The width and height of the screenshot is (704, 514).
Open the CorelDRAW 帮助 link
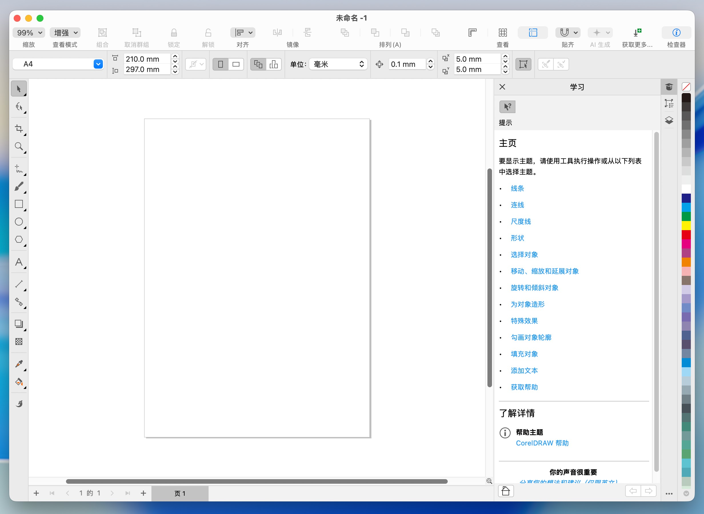(x=542, y=443)
